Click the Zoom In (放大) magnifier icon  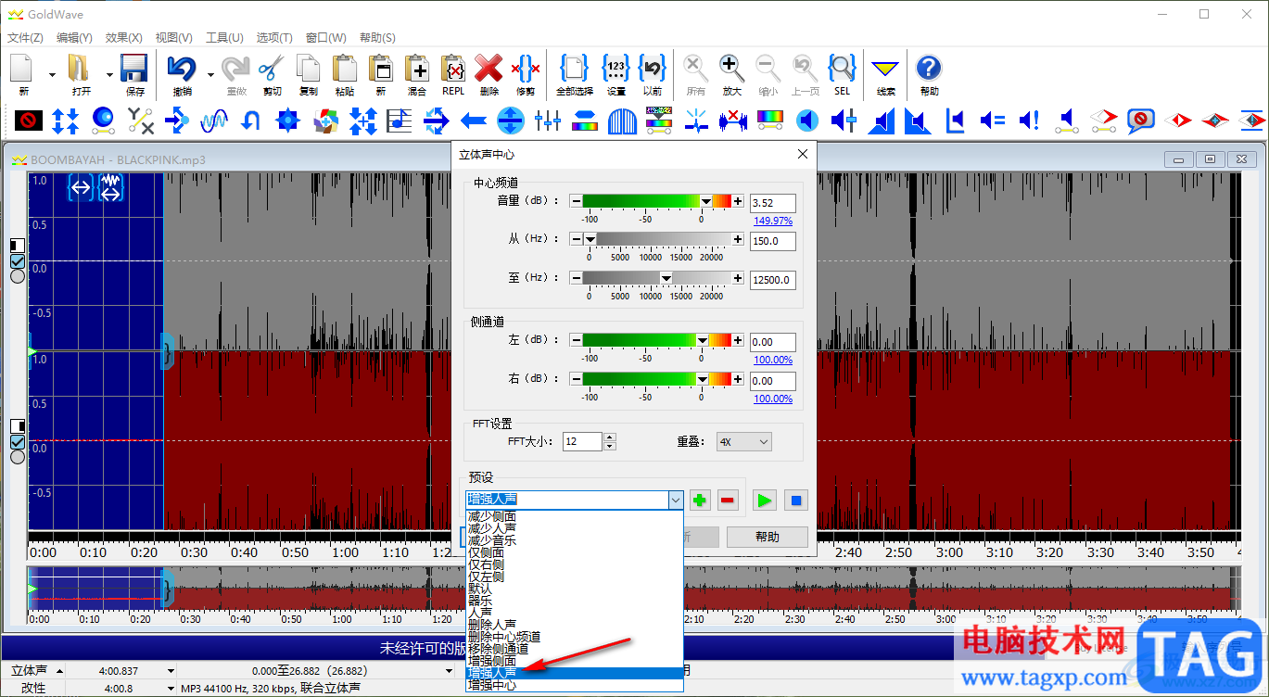pyautogui.click(x=731, y=70)
